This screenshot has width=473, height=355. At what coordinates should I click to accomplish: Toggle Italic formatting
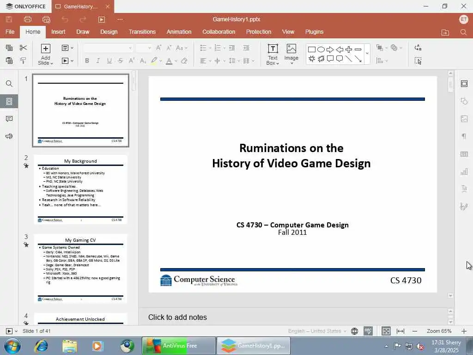(98, 61)
